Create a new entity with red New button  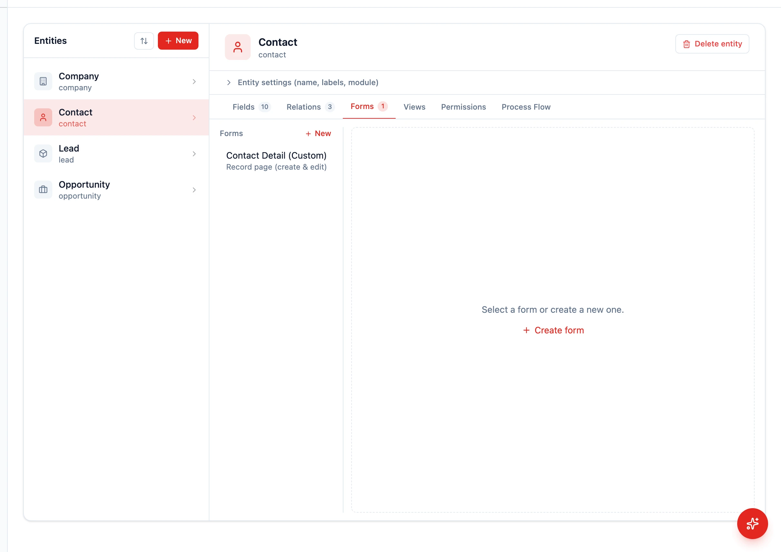click(x=178, y=41)
